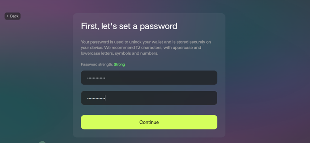Click the left chevron icon beside Back
This screenshot has height=143, width=310.
point(8,16)
